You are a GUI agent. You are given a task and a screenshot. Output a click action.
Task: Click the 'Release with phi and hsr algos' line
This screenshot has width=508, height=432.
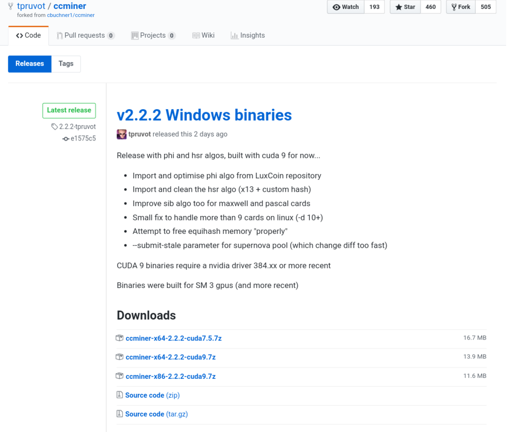[218, 155]
